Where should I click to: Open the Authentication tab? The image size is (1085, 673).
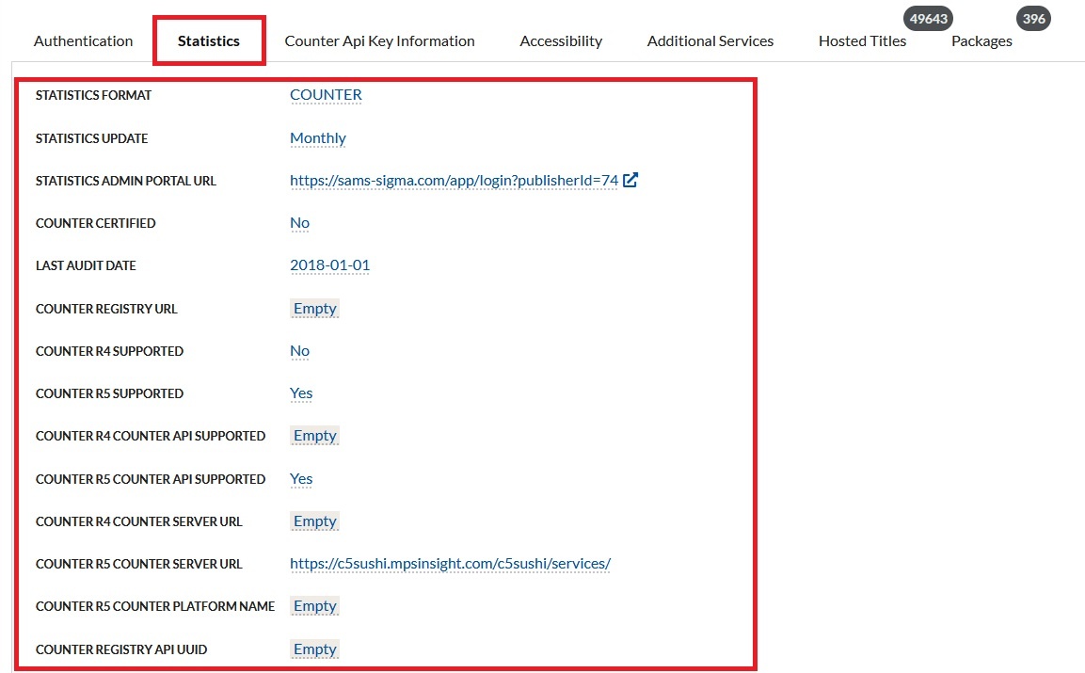(83, 41)
